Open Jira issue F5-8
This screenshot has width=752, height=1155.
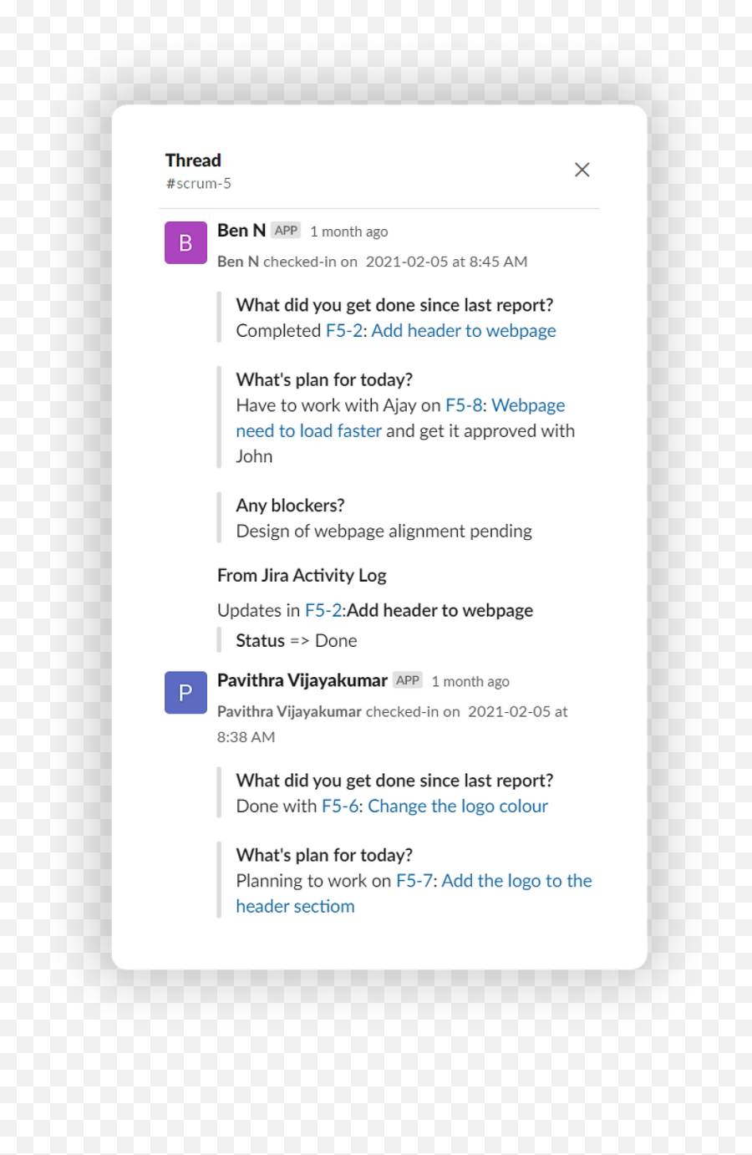[461, 405]
